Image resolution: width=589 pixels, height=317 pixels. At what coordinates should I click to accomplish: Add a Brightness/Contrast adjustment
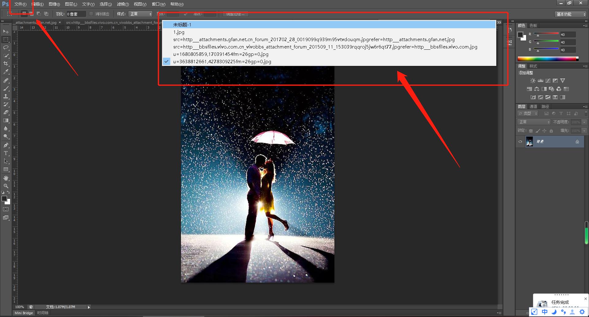[x=533, y=81]
